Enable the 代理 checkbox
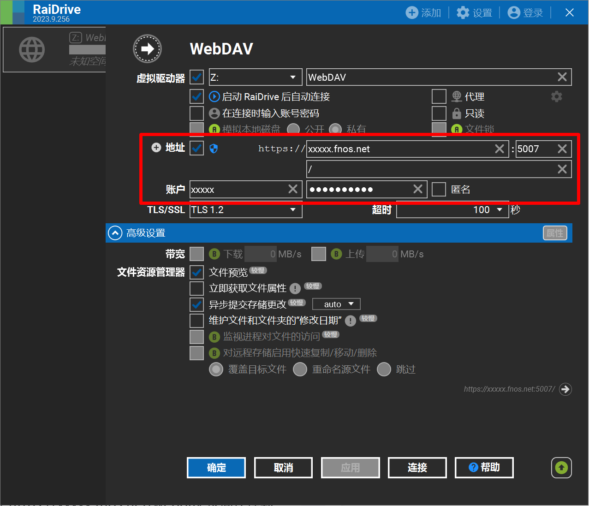This screenshot has height=506, width=589. [x=439, y=96]
